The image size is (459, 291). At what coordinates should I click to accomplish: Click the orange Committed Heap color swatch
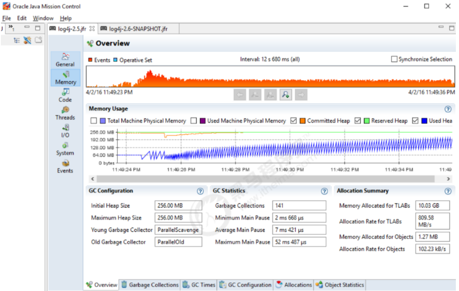[x=303, y=120]
